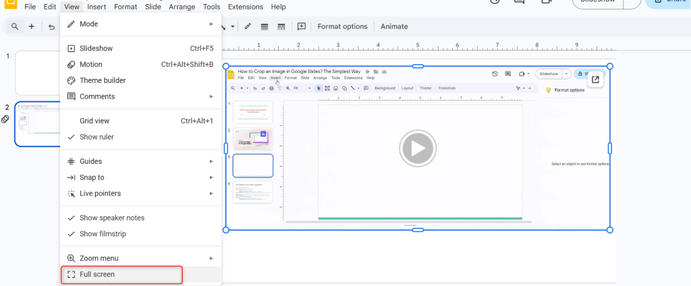Open the File menu
This screenshot has width=691, height=286.
pyautogui.click(x=30, y=7)
